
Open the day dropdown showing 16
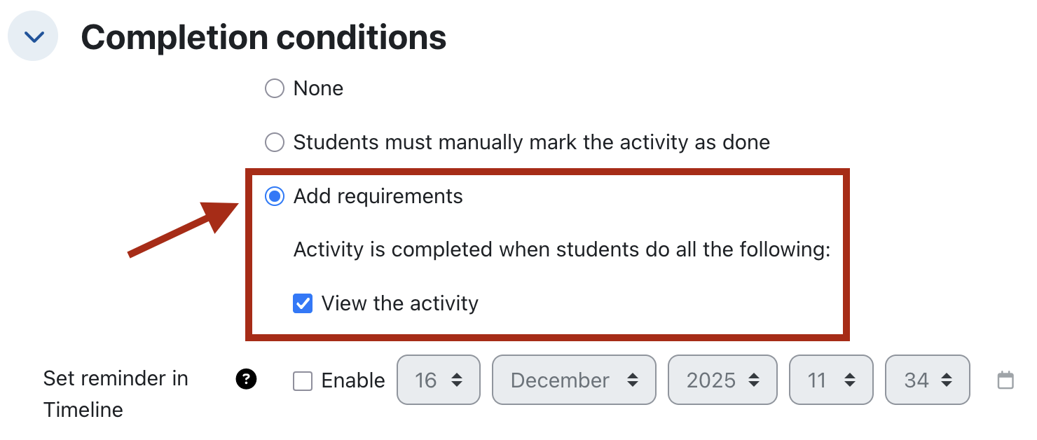tap(438, 380)
